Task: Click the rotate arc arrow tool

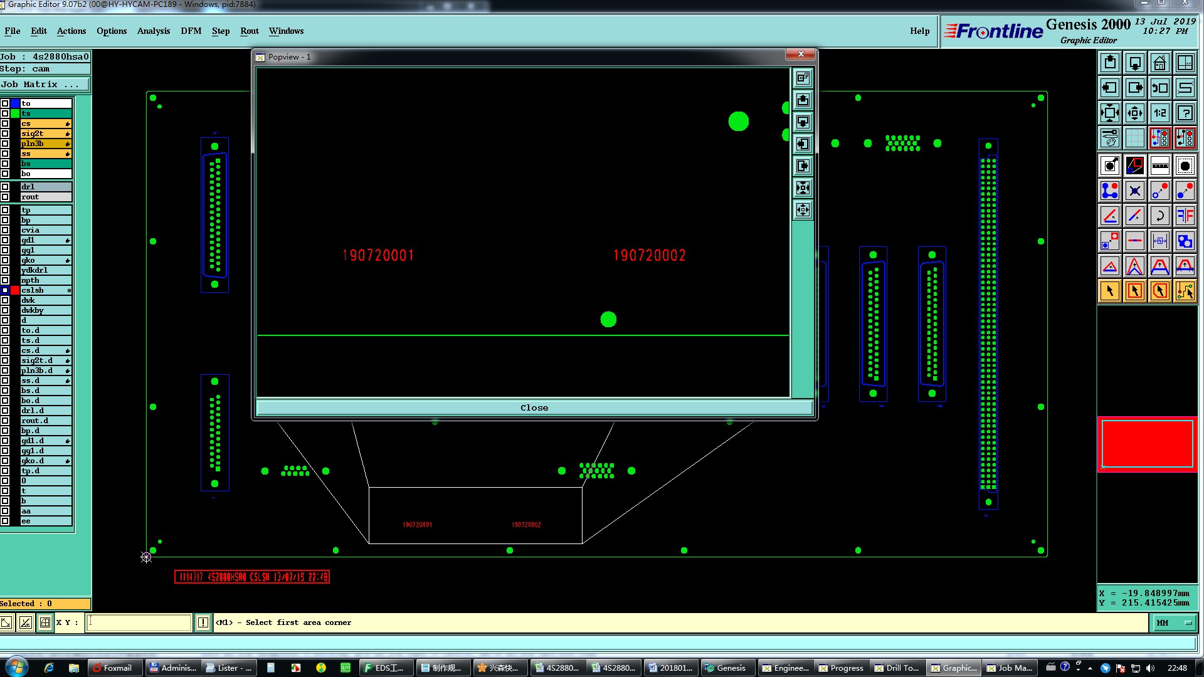Action: click(1159, 216)
